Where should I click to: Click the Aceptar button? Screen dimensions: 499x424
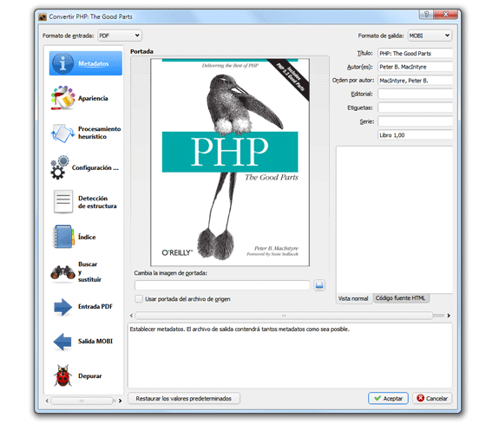pos(388,398)
